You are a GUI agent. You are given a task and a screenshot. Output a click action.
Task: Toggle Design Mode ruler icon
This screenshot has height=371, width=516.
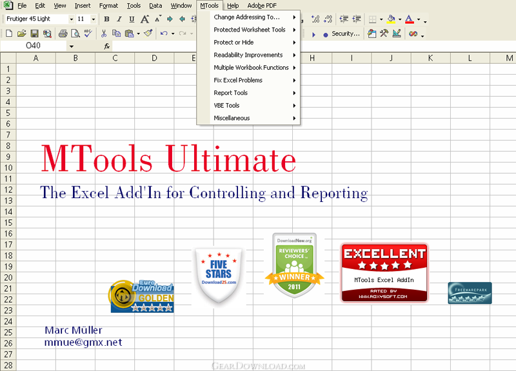[397, 34]
